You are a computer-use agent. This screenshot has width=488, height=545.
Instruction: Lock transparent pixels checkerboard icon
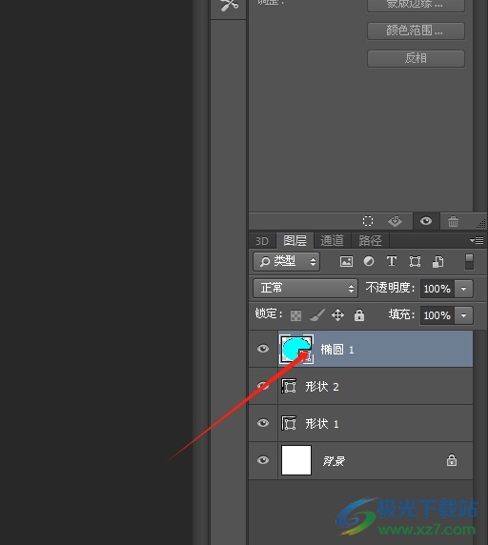[x=295, y=315]
